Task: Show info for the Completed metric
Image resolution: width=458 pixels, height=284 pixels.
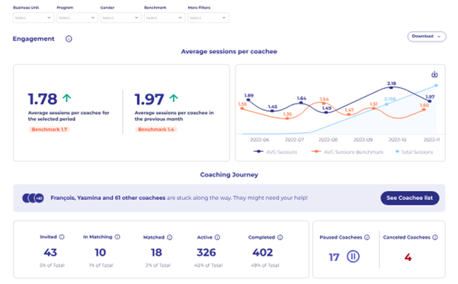Action: 280,237
